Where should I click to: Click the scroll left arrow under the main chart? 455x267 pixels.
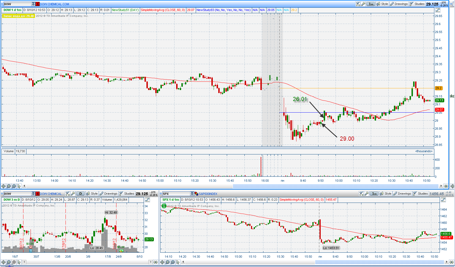24,186
